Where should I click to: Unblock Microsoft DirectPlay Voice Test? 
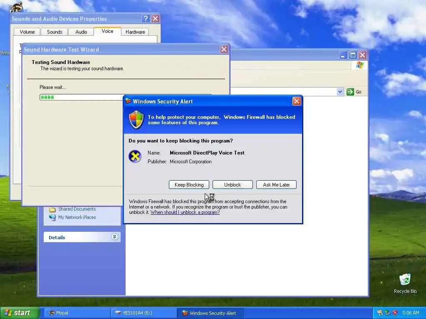[x=233, y=185]
